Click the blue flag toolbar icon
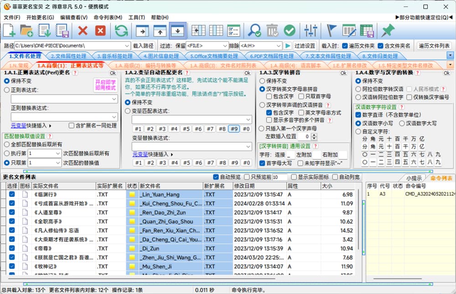The width and height of the screenshot is (456, 294). [x=332, y=31]
